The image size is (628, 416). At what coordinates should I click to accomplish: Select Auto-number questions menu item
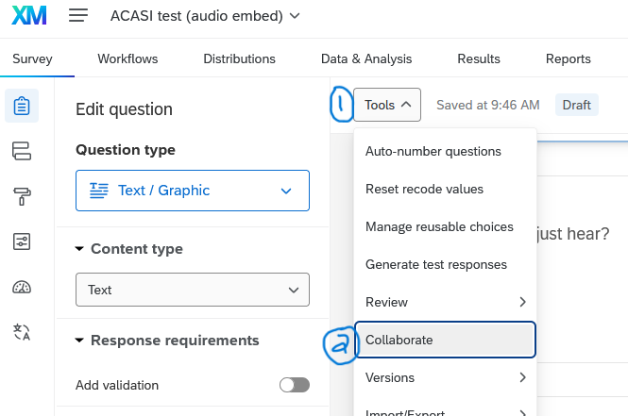[433, 151]
